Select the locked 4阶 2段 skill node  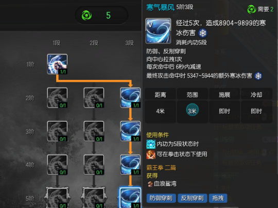pos(94,165)
